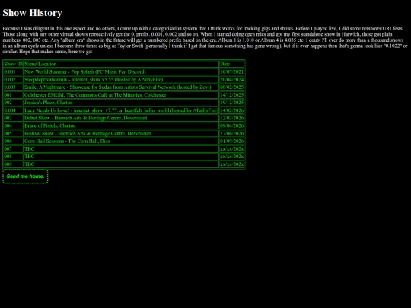Select the date 27/06/2026
Image resolution: width=411 pixels, height=308 pixels.
click(x=231, y=133)
